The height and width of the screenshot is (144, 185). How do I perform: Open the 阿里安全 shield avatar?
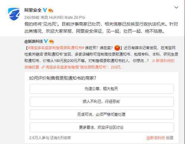point(14,14)
